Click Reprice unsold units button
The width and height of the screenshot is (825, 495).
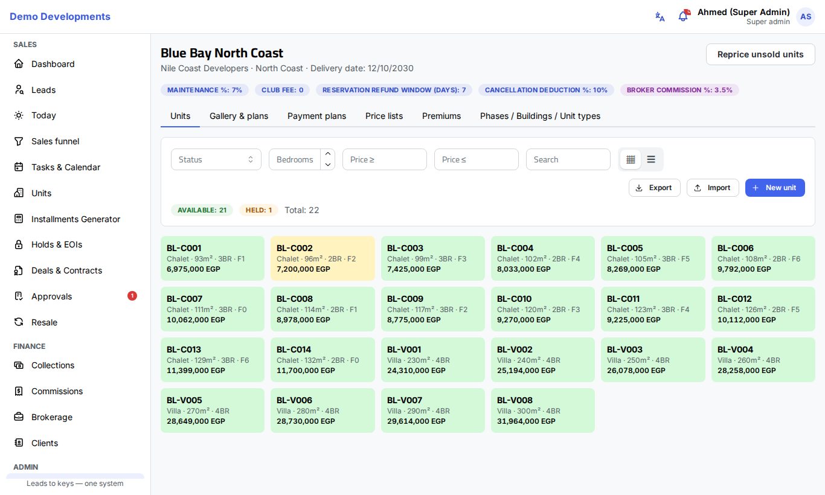tap(760, 54)
